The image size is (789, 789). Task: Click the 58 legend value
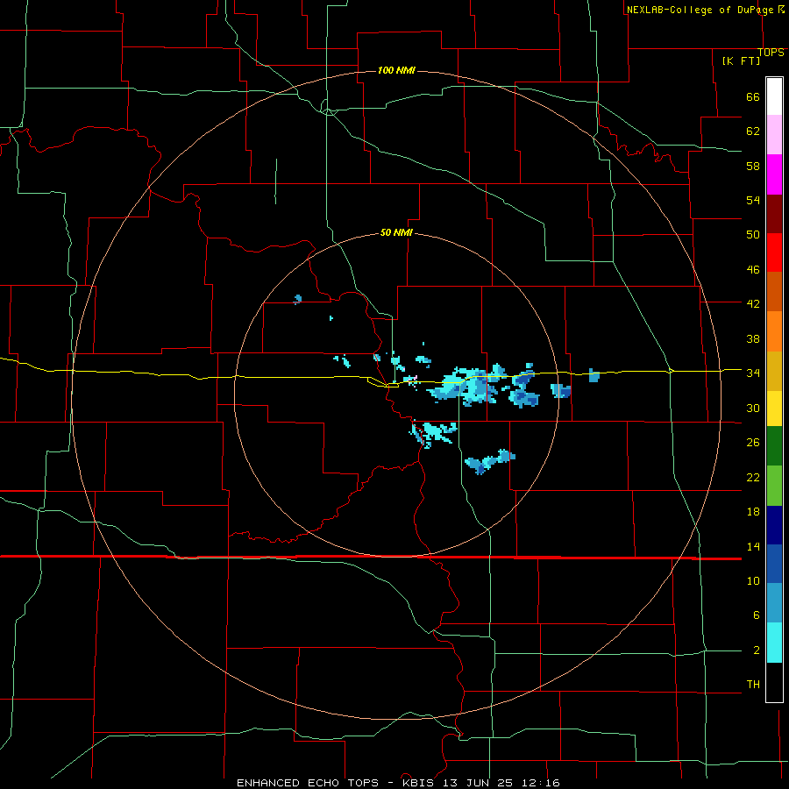[x=753, y=166]
